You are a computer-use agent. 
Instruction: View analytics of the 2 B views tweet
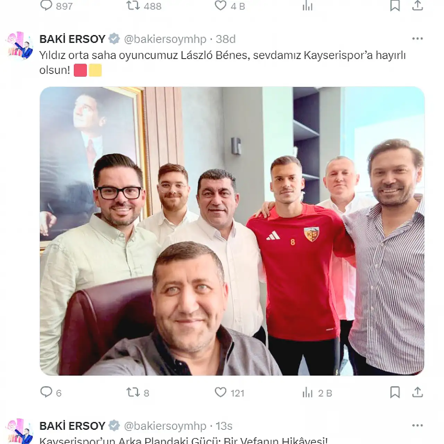click(308, 393)
